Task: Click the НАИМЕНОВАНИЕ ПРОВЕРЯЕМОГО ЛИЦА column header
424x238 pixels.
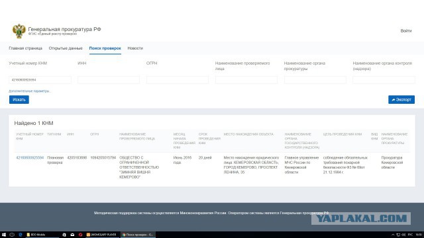Action: pyautogui.click(x=137, y=136)
